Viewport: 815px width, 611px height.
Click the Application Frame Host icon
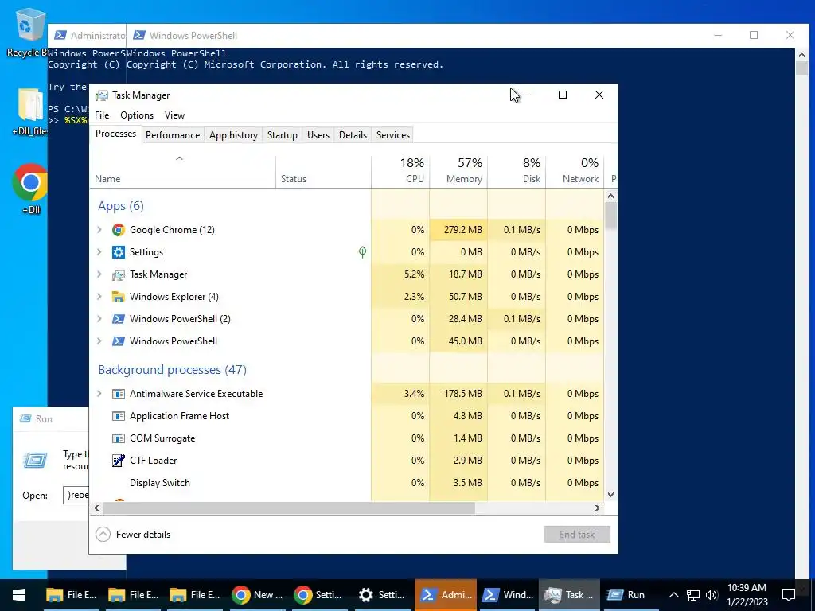tap(119, 416)
